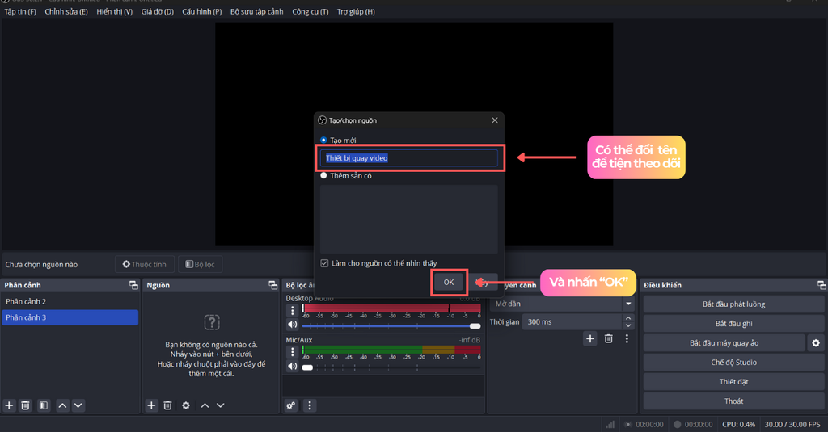Open virtual camera settings gear icon
Viewport: 828px width, 432px height.
pos(816,343)
